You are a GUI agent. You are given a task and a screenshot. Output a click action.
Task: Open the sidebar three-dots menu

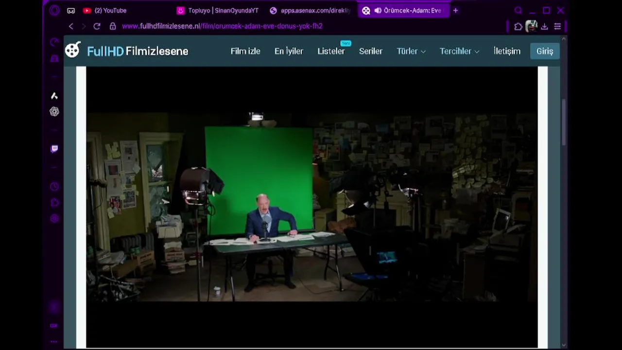click(x=54, y=341)
